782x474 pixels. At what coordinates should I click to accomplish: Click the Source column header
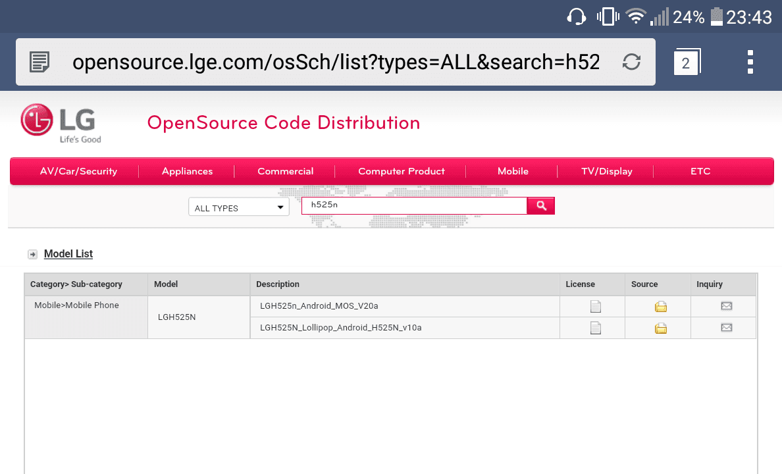[x=658, y=284]
